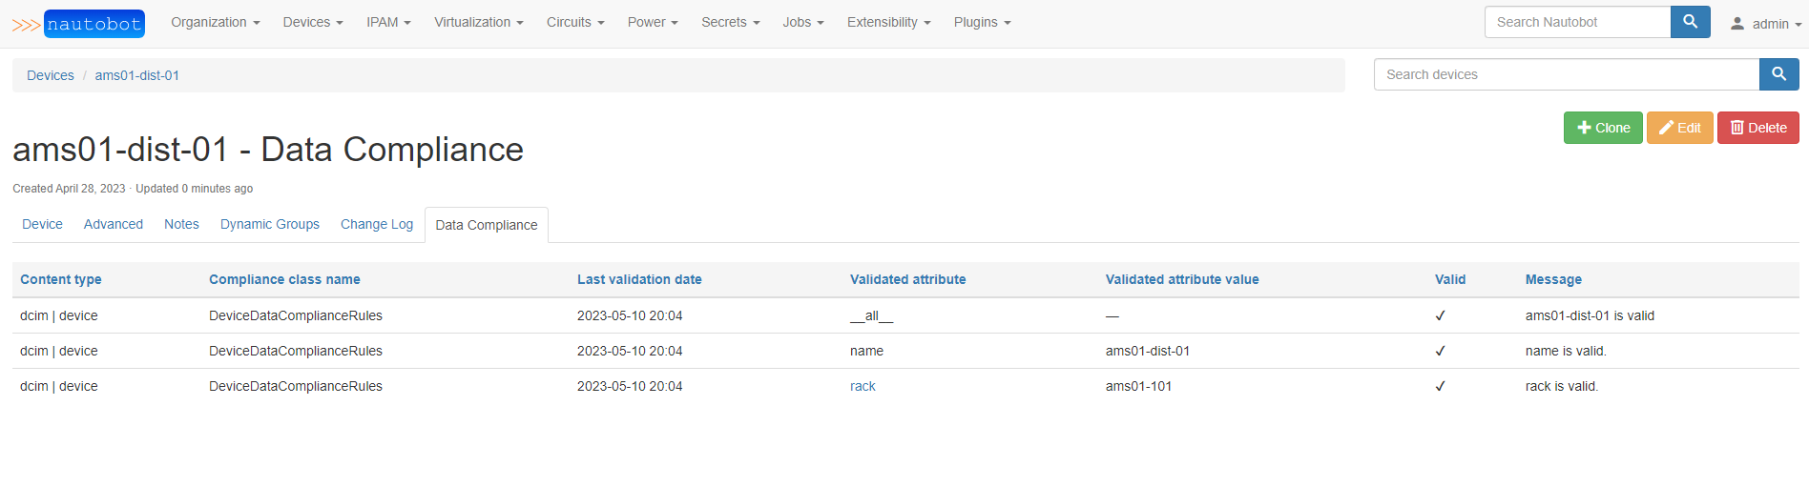Click the global search magnifier button
The width and height of the screenshot is (1809, 487).
coord(1690,22)
